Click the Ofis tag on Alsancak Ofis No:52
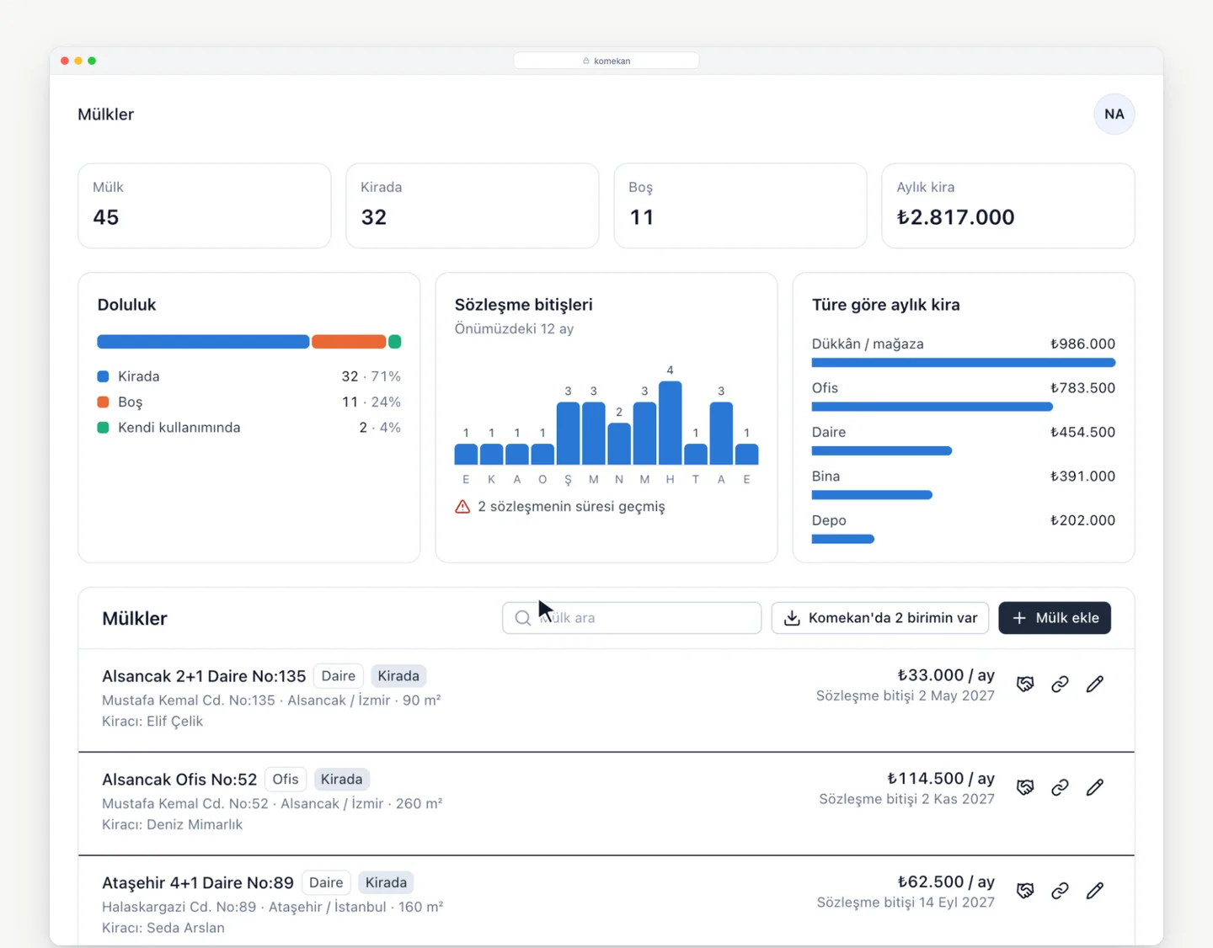 (286, 780)
